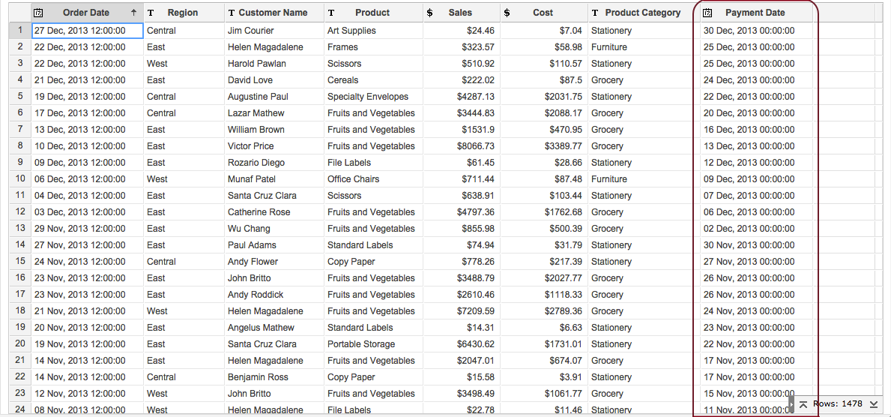Click the Payment Date calendar type icon
891x417 pixels.
707,13
